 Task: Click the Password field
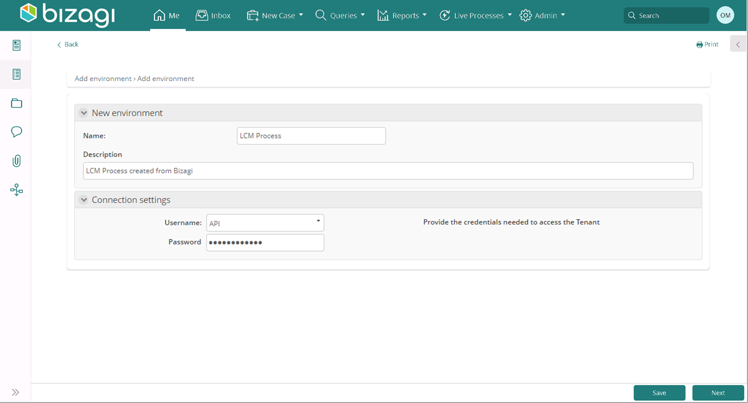pyautogui.click(x=265, y=243)
